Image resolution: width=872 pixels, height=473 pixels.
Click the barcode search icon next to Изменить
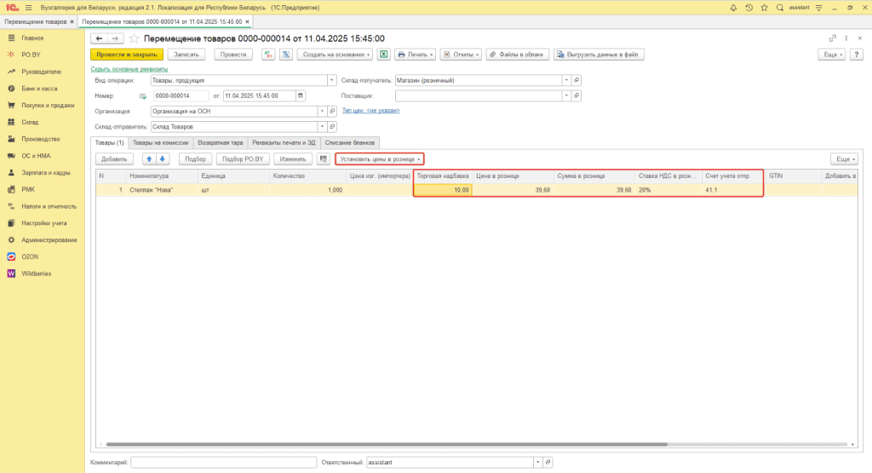[x=323, y=159]
